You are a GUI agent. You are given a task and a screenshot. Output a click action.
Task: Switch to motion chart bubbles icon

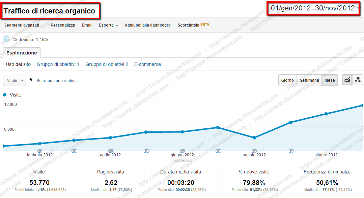358,80
